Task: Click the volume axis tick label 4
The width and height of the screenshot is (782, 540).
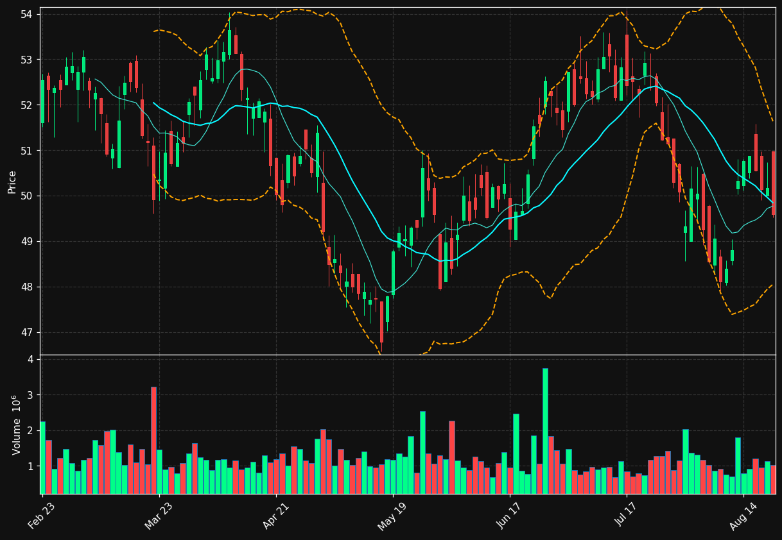Action: 30,359
